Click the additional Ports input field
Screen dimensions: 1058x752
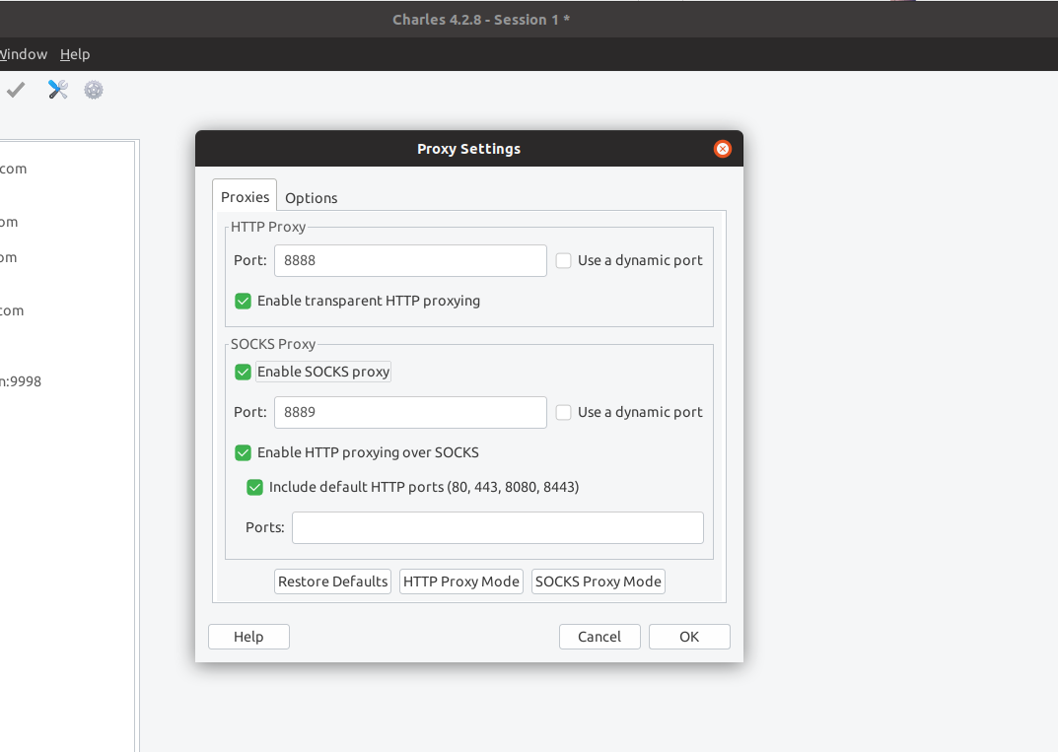pos(498,527)
